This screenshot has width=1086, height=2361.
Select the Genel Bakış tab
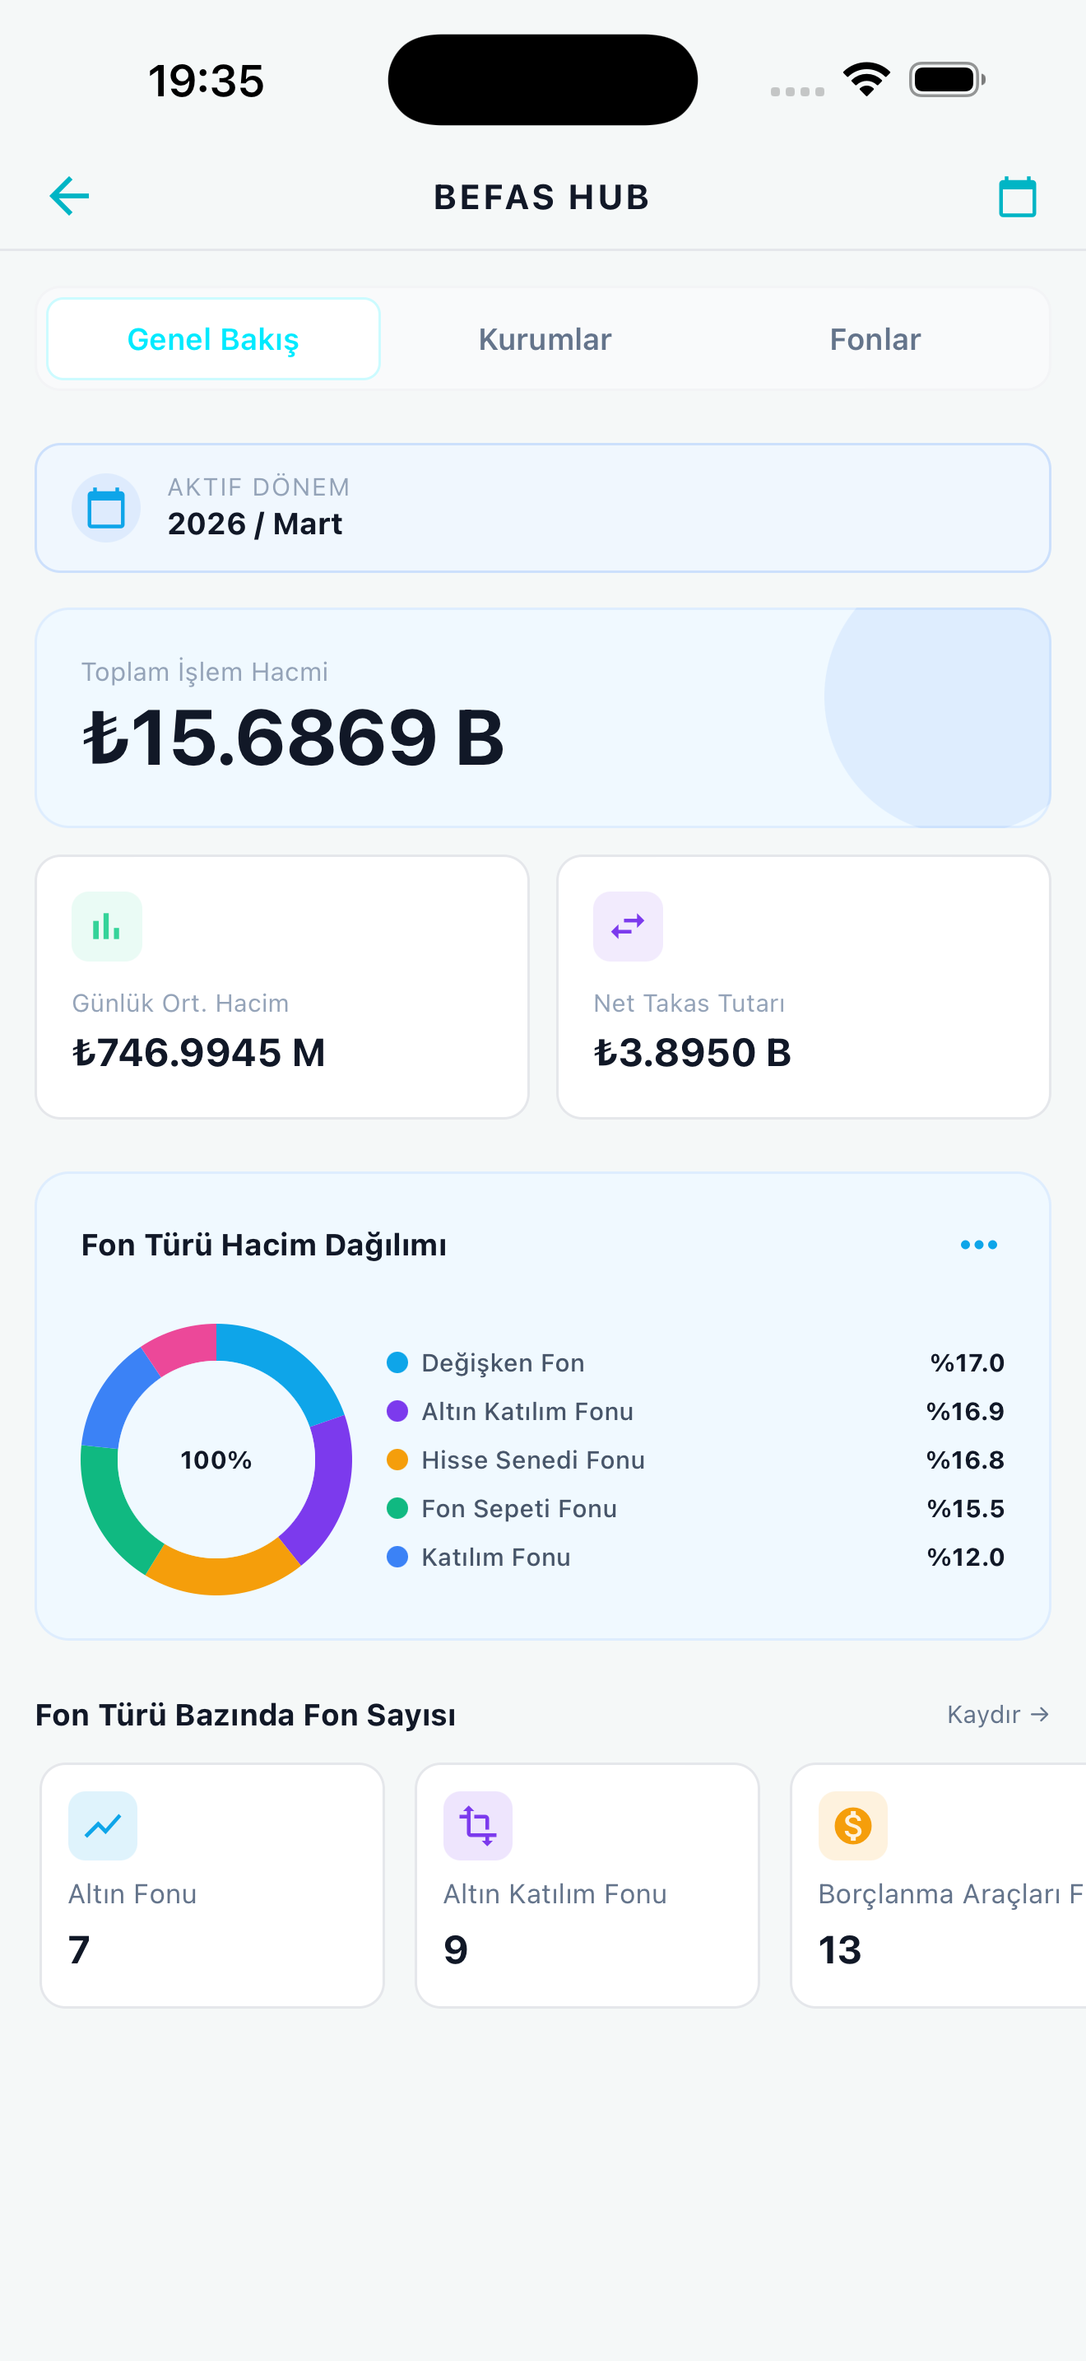pyautogui.click(x=213, y=339)
